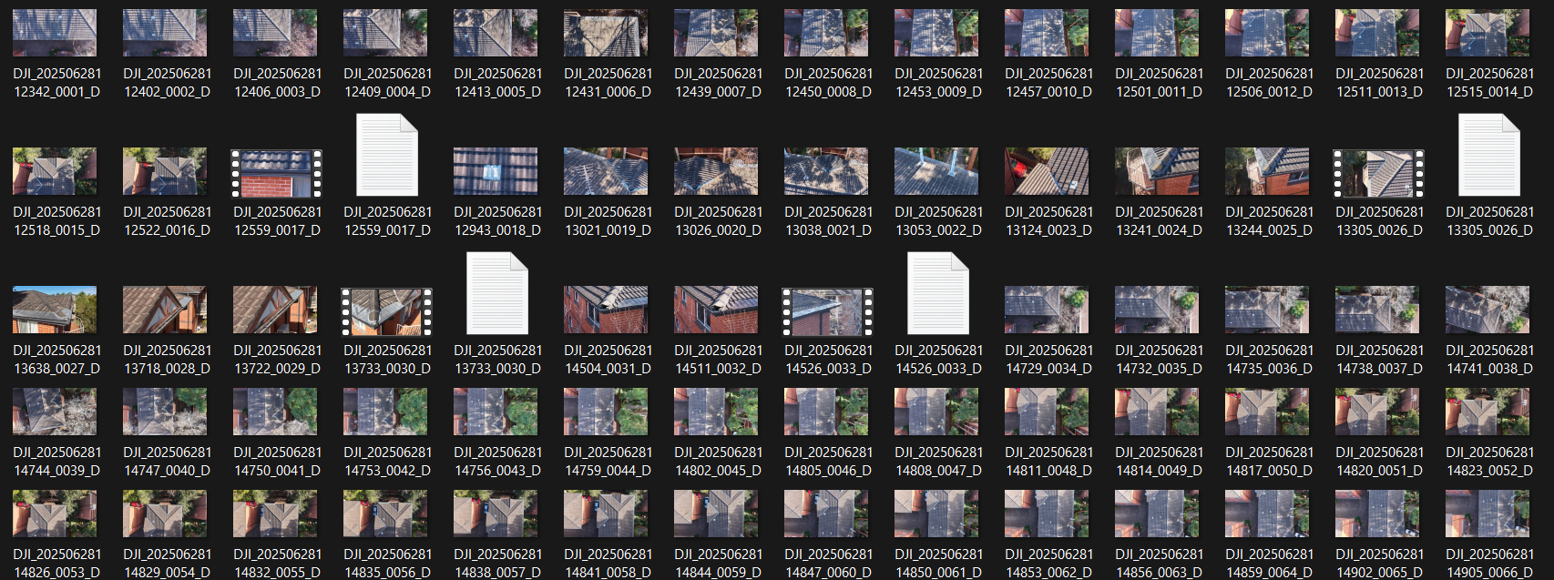Click the video file thumbnail 13733_0030_D

(x=387, y=312)
